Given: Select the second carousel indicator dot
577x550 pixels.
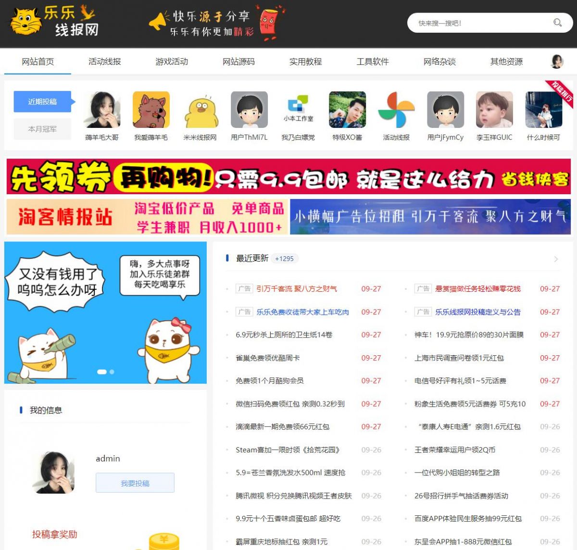Looking at the screenshot, I should (x=111, y=371).
